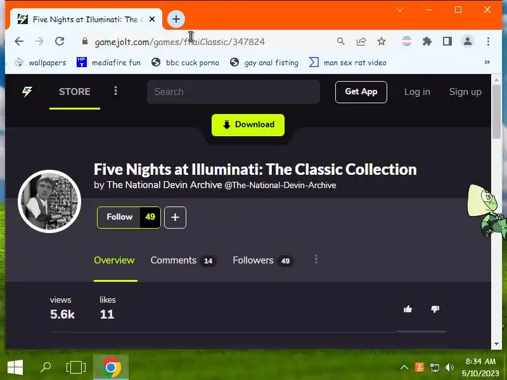Click the vertical scrollbar thumb
507x380 pixels.
[x=496, y=112]
